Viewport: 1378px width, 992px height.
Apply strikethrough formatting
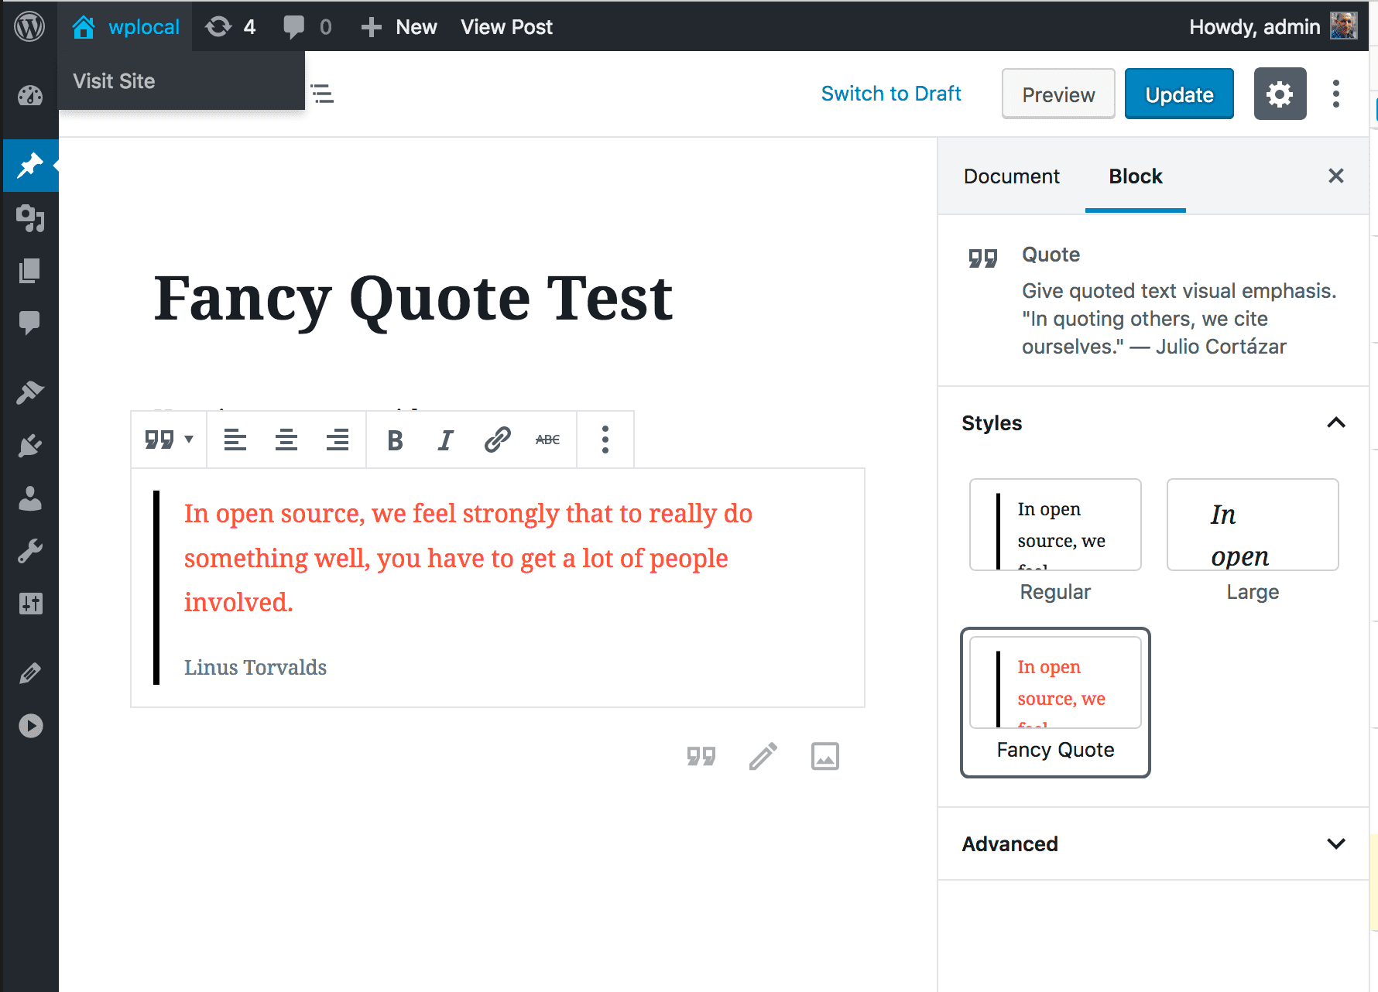[x=547, y=440]
